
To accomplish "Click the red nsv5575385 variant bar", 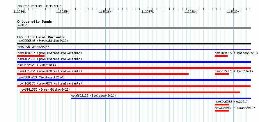I will tap(222, 74).
